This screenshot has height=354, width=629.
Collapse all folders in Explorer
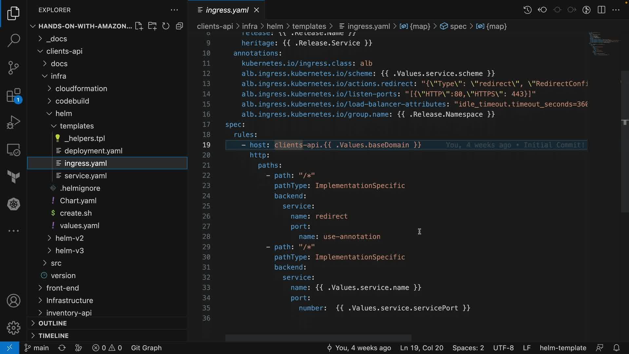coord(179,26)
